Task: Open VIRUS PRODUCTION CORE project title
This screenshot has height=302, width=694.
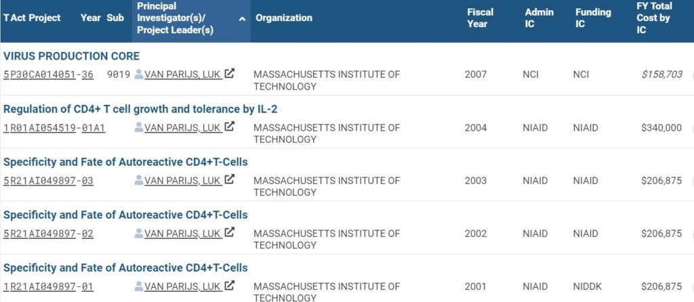Action: coord(71,56)
